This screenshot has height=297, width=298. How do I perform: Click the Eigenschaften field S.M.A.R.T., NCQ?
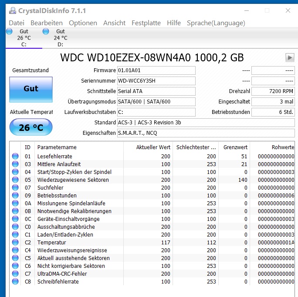pyautogui.click(x=206, y=133)
